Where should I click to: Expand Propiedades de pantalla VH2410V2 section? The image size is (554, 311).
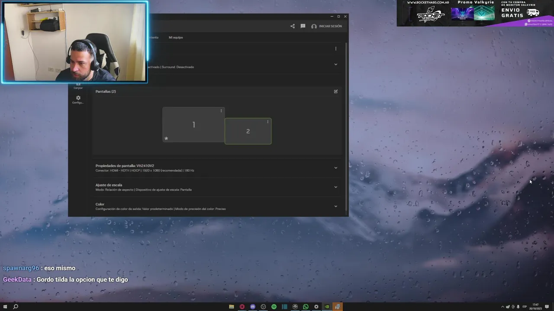336,168
